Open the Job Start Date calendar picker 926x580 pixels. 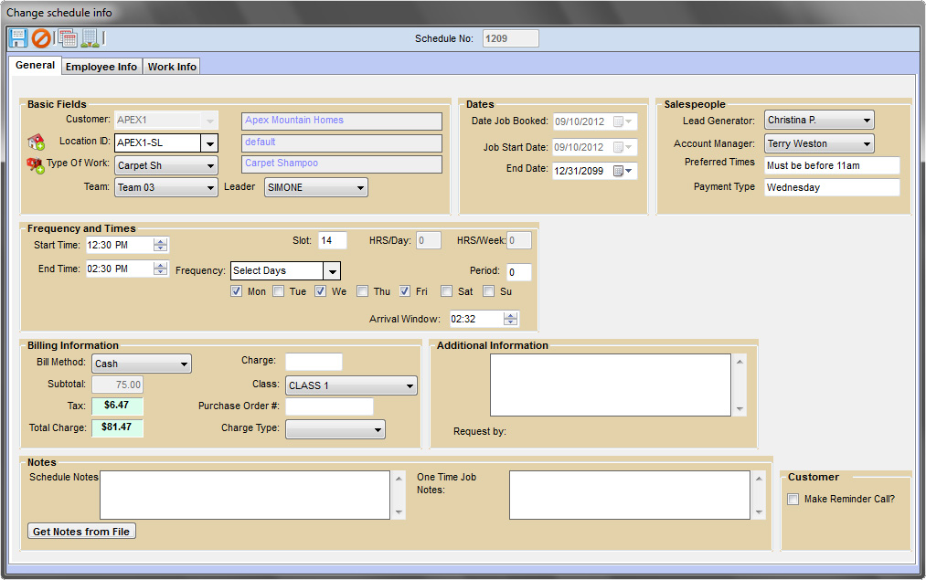point(622,147)
